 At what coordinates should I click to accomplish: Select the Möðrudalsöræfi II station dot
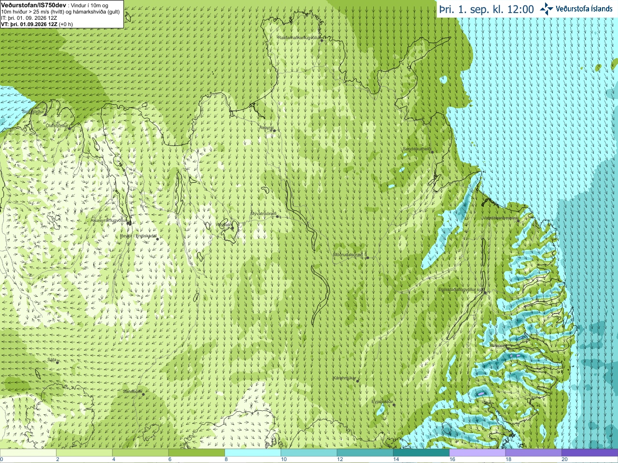[x=367, y=258]
